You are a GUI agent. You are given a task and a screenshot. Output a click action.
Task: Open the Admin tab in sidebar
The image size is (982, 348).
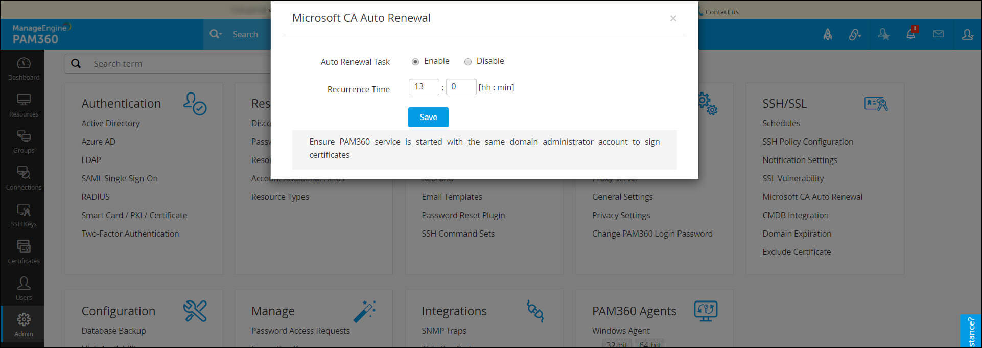coord(24,326)
